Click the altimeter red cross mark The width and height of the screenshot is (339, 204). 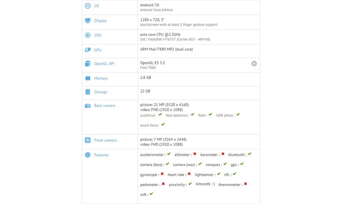(x=195, y=154)
